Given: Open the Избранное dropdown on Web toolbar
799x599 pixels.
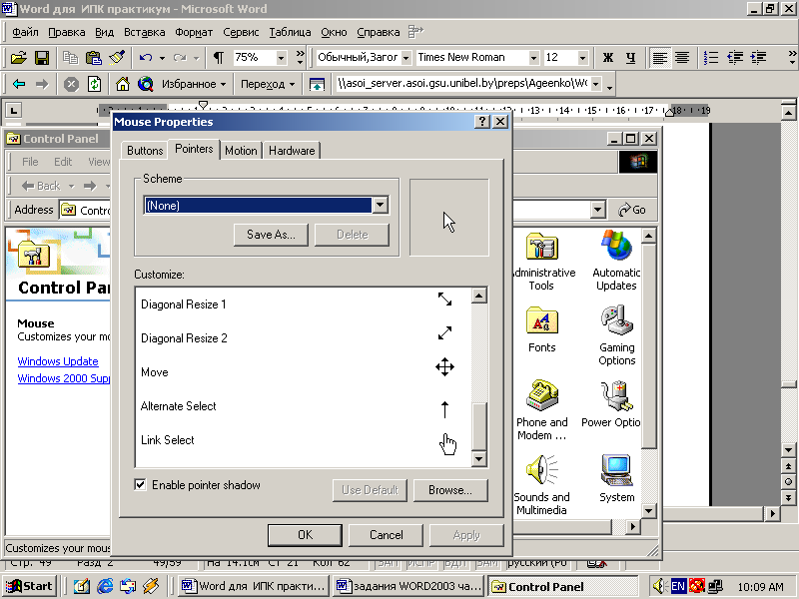Looking at the screenshot, I should [x=194, y=84].
